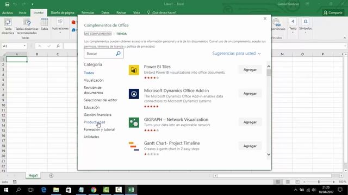Click the zoom slider handle

tap(319, 182)
